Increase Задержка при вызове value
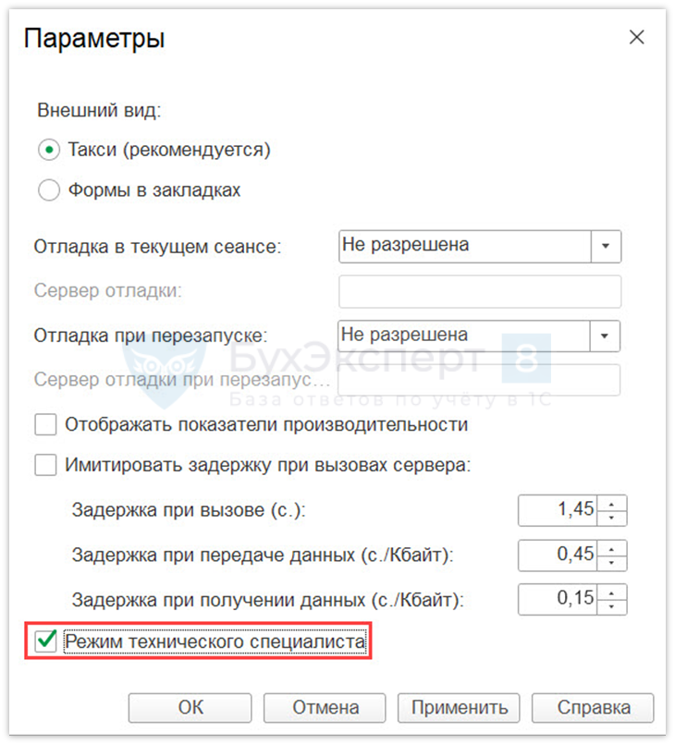This screenshot has height=745, width=675. pyautogui.click(x=613, y=503)
